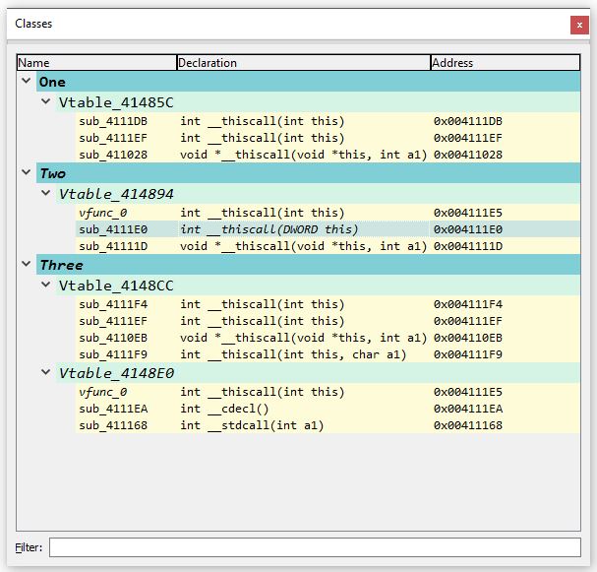Collapse the Two class node

(27, 172)
